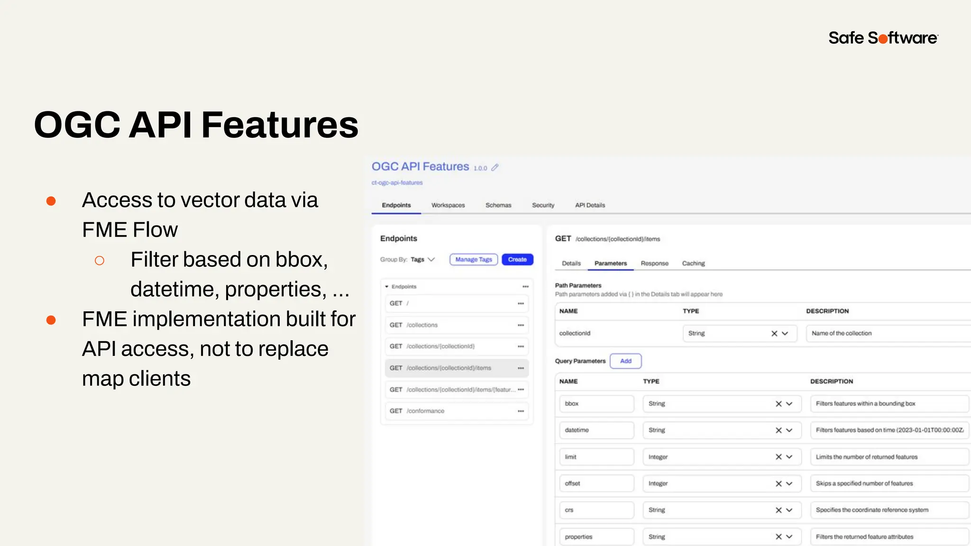Open ellipsis menu for GET / endpoint
This screenshot has width=971, height=546.
click(521, 303)
